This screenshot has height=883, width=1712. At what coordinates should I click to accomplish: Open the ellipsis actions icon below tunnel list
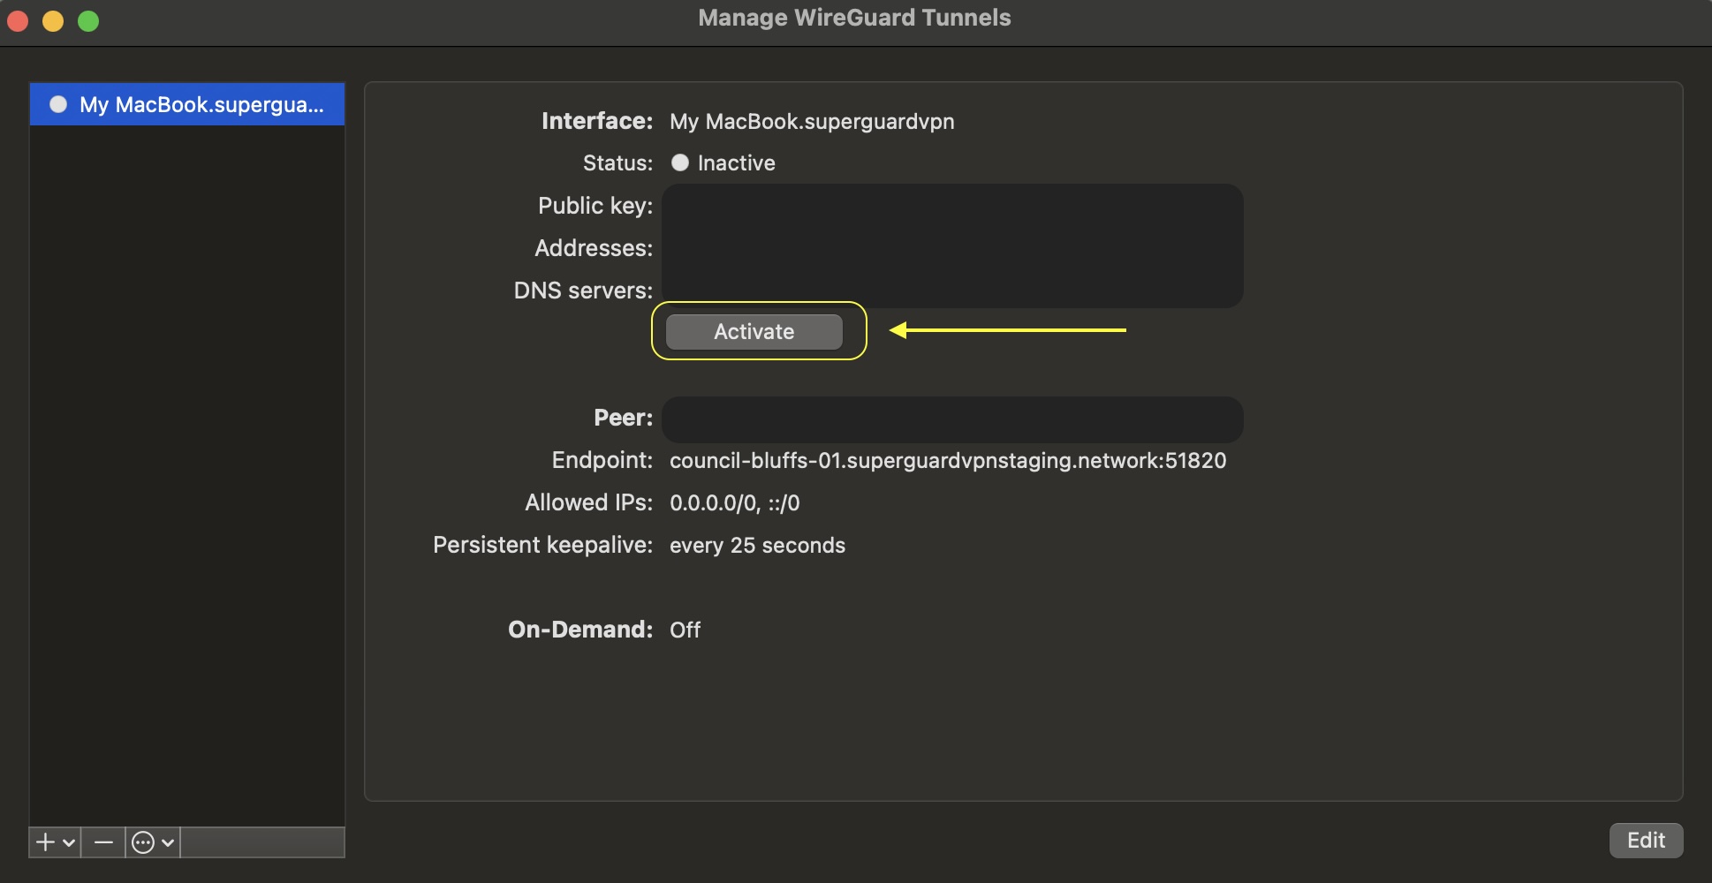point(142,842)
